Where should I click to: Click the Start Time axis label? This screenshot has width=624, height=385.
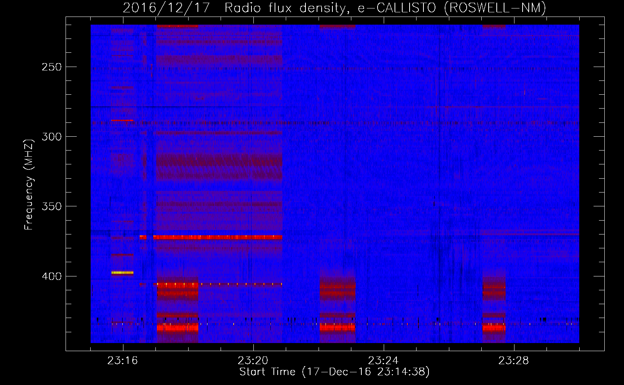click(334, 372)
